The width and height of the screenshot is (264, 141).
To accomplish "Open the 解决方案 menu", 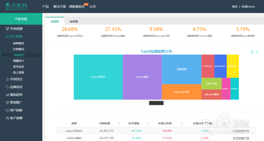I will point(60,7).
